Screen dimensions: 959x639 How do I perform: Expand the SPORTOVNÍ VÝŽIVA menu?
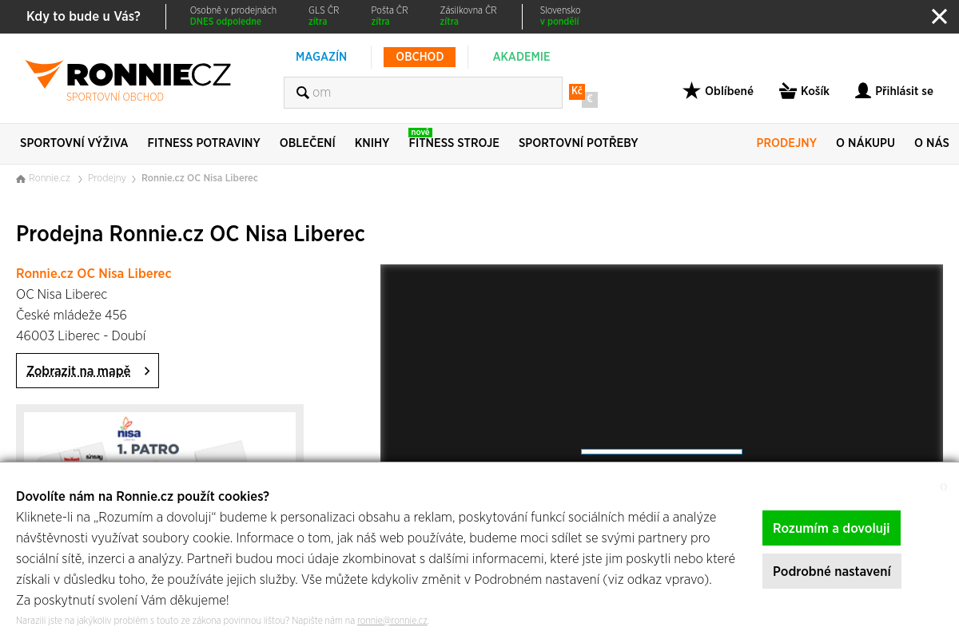point(74,143)
